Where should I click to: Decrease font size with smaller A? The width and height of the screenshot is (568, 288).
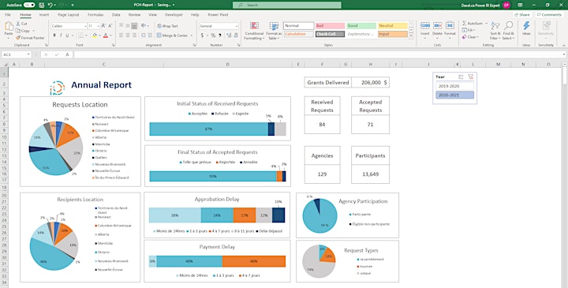pos(110,26)
